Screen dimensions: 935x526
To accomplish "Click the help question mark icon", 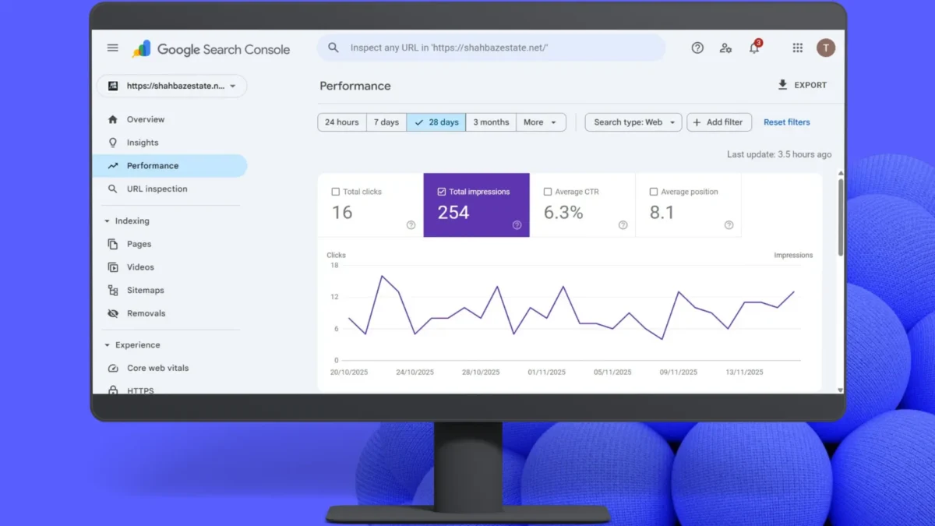I will point(697,48).
